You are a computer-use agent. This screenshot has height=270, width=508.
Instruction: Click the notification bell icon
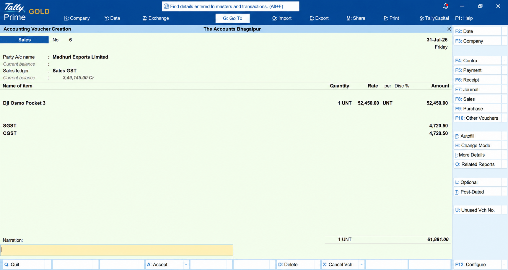click(446, 6)
